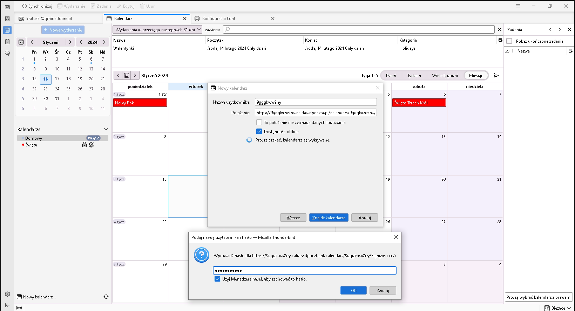575x311 pixels.
Task: Collapse the Kalendarze section chevron
Action: pos(106,129)
